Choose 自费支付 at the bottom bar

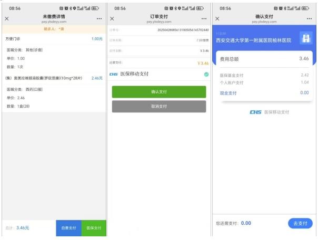point(68,228)
